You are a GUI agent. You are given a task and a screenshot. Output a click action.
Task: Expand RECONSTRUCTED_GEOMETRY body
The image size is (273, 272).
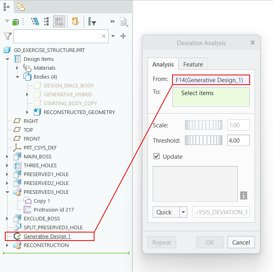pos(27,112)
